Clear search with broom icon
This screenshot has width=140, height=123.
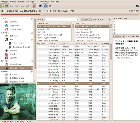pyautogui.click(x=77, y=19)
